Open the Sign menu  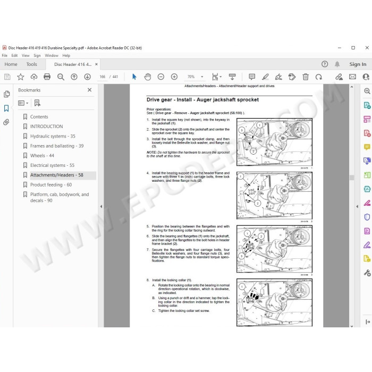click(37, 55)
